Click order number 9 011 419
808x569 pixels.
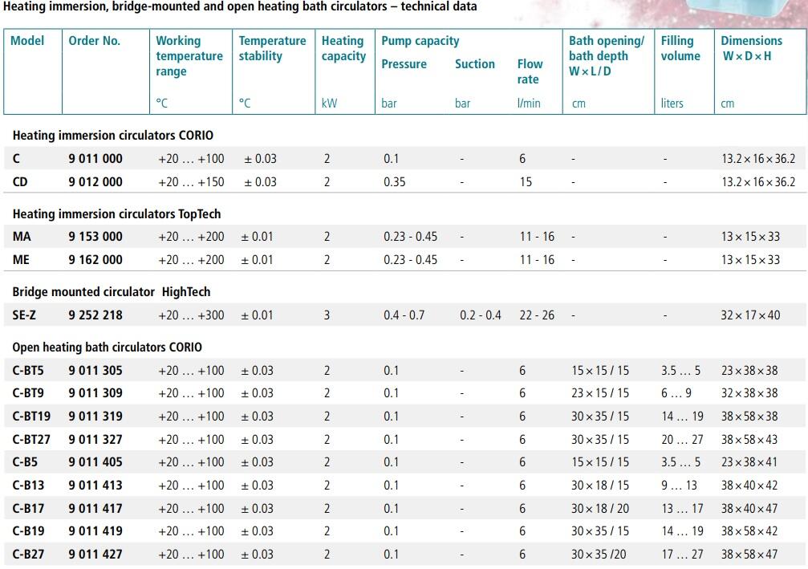point(95,531)
